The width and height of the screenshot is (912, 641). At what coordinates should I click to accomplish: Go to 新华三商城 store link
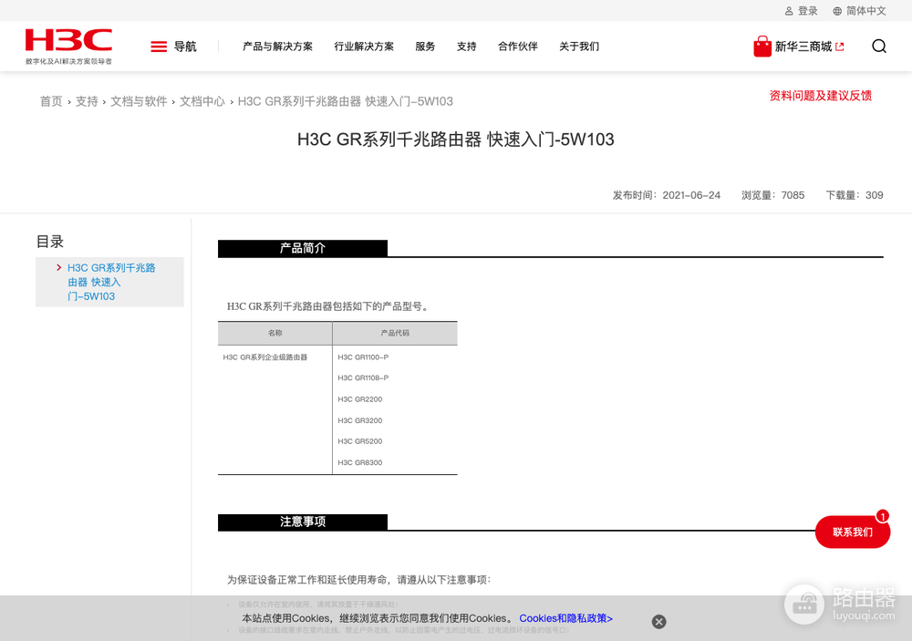pyautogui.click(x=803, y=47)
